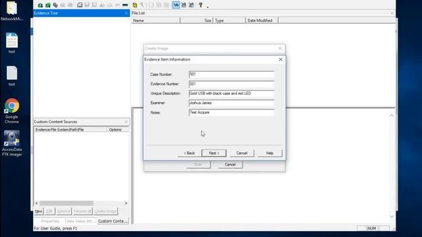Image resolution: width=422 pixels, height=237 pixels.
Task: Click the Evidence Number input field
Action: [231, 84]
